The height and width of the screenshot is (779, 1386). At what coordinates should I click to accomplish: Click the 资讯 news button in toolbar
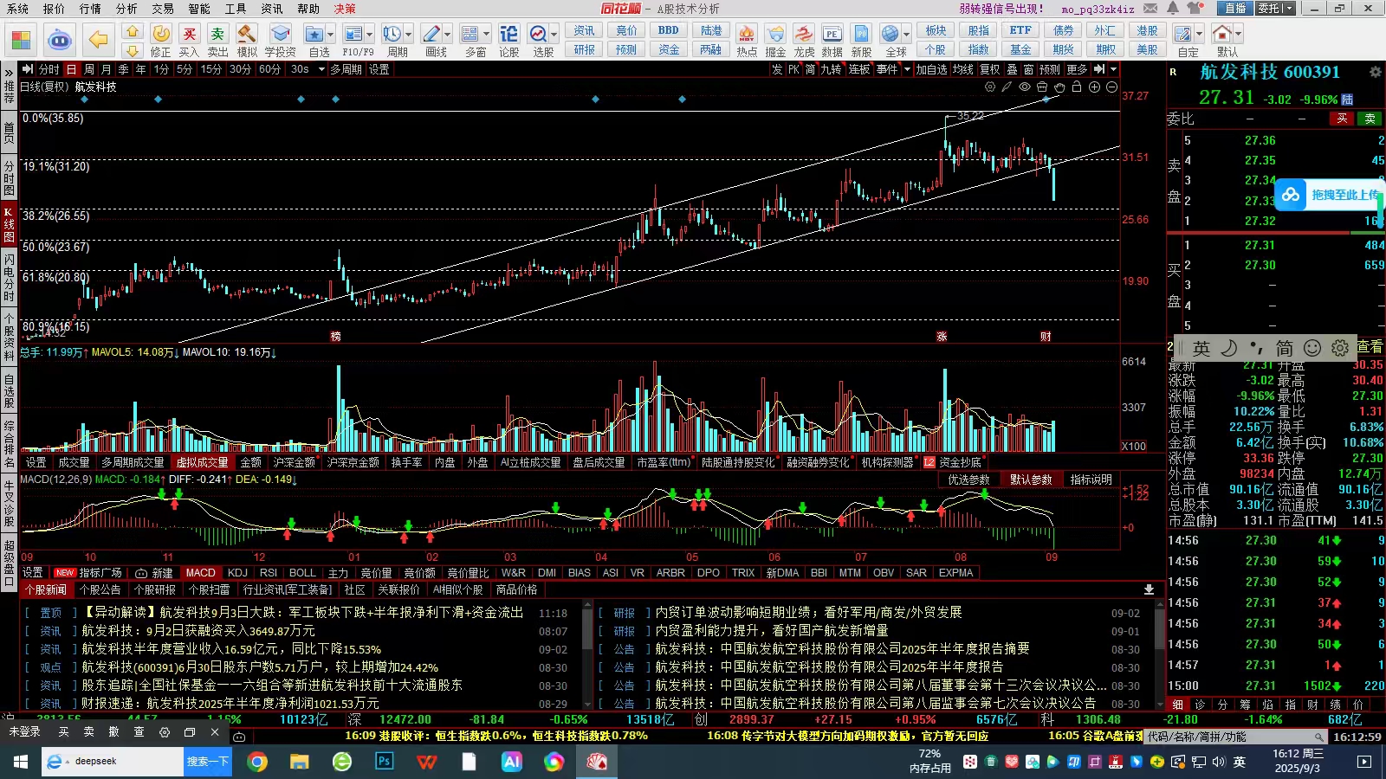tap(585, 30)
